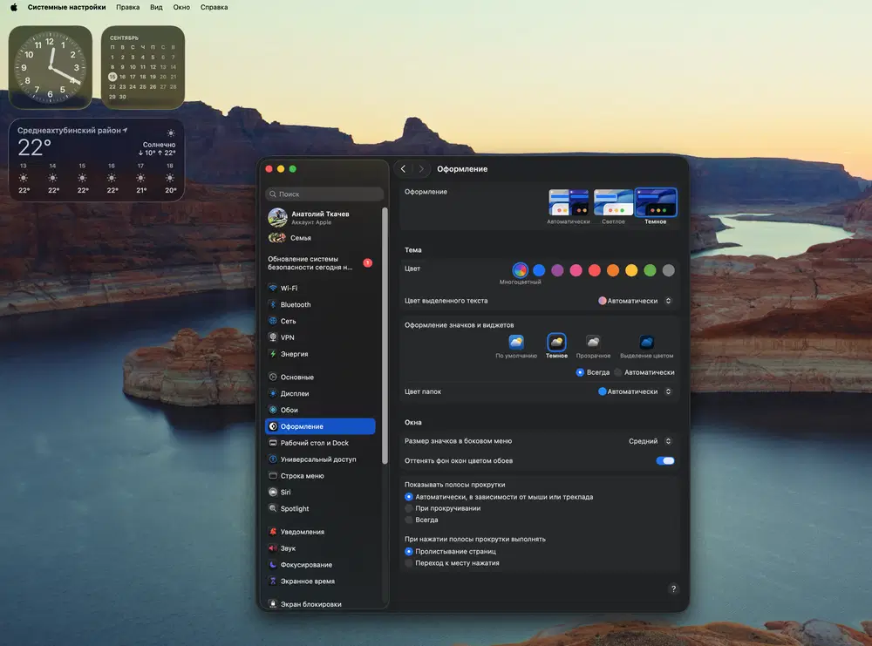The image size is (872, 646).
Task: Select Дисплеи in the sidebar
Action: click(x=320, y=393)
